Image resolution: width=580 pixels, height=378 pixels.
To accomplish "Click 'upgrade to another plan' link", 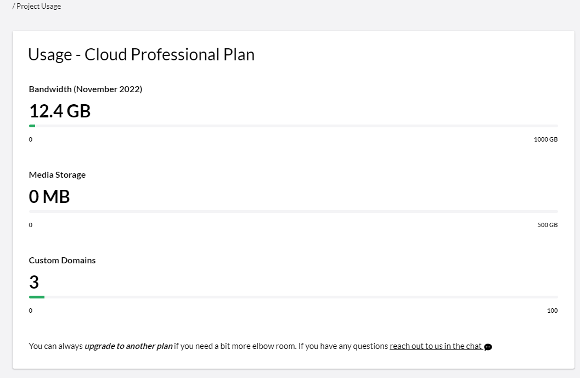I will tap(128, 346).
